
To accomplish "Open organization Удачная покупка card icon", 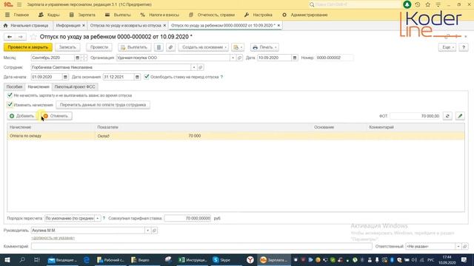I will (239, 58).
